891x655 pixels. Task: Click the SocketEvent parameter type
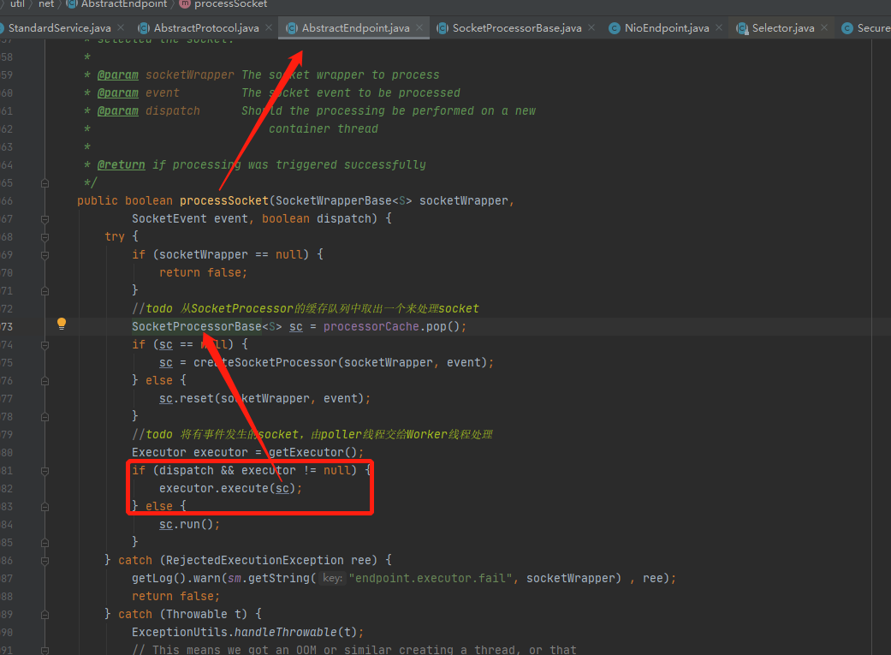(169, 218)
